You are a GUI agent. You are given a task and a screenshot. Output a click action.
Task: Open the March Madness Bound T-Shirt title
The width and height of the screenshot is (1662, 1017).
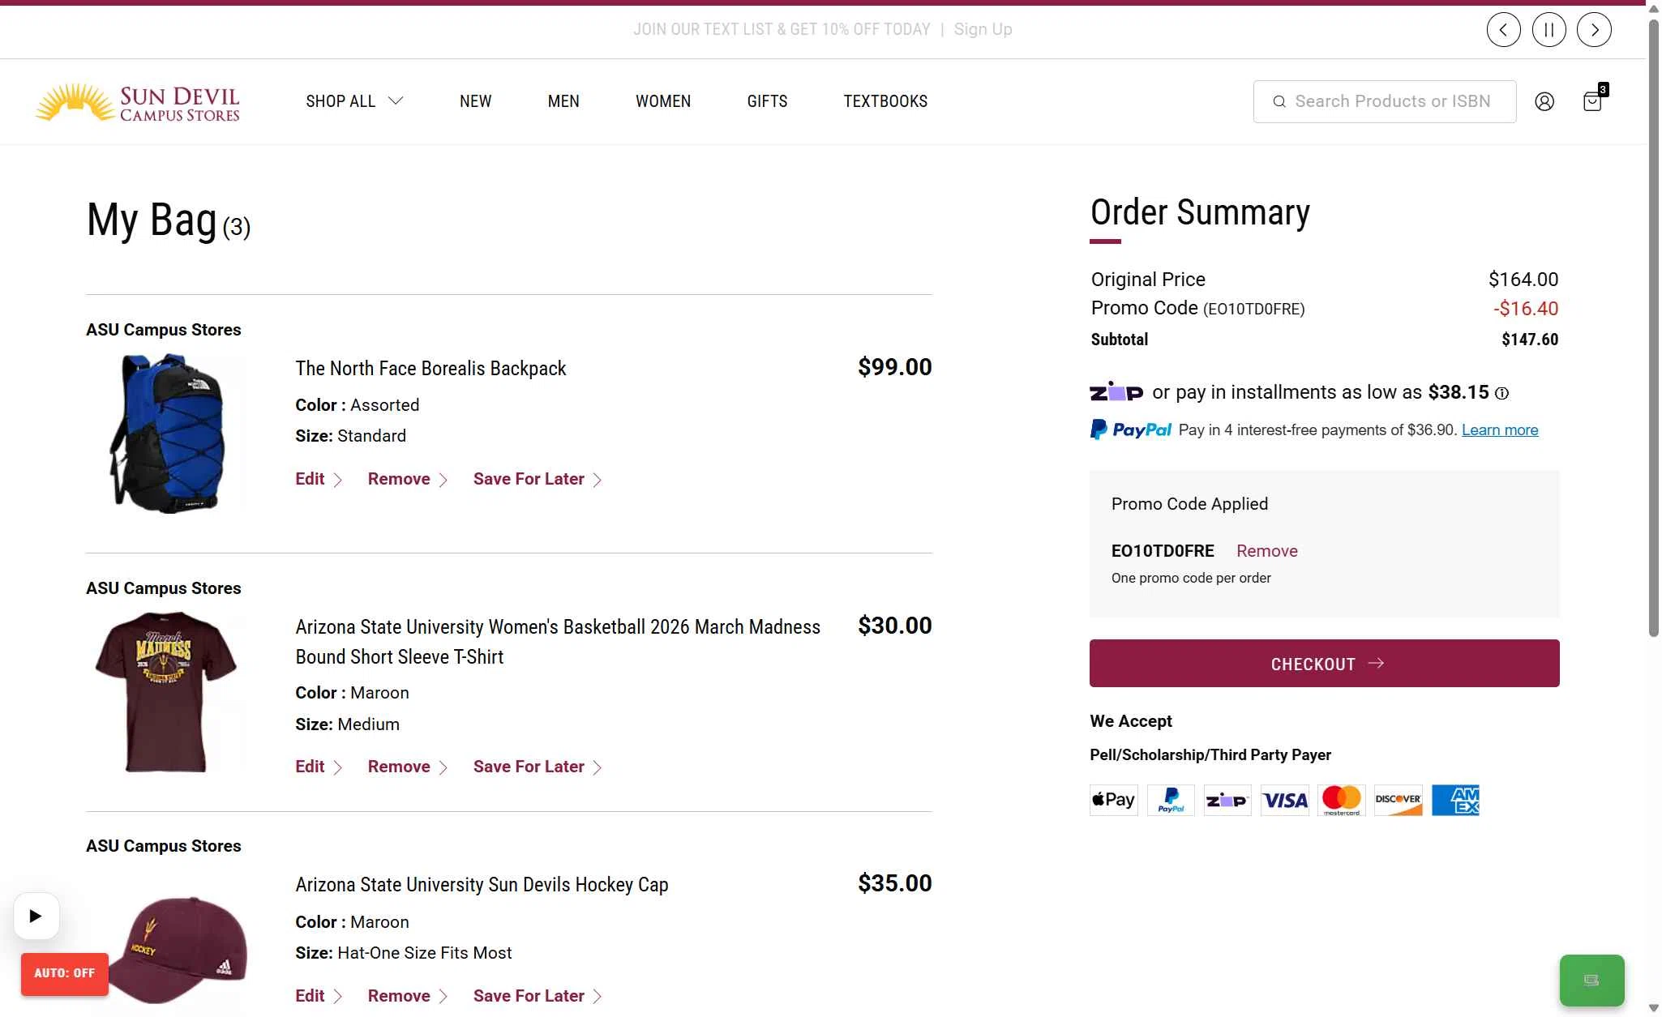(558, 642)
